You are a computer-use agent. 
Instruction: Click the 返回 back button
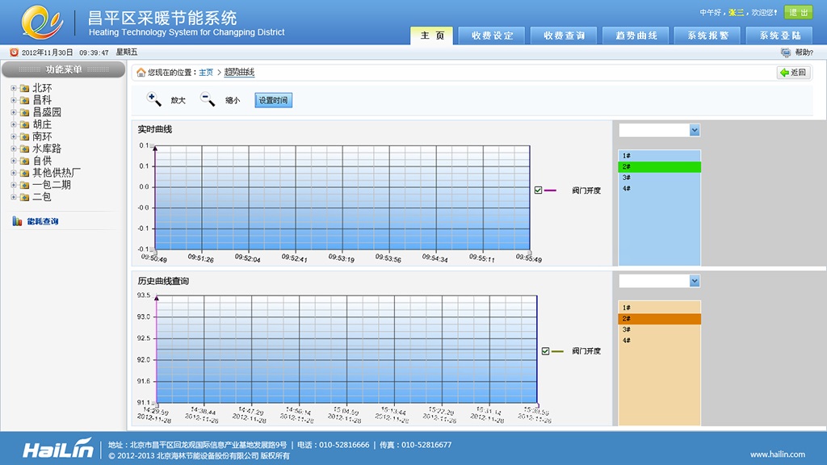[794, 73]
